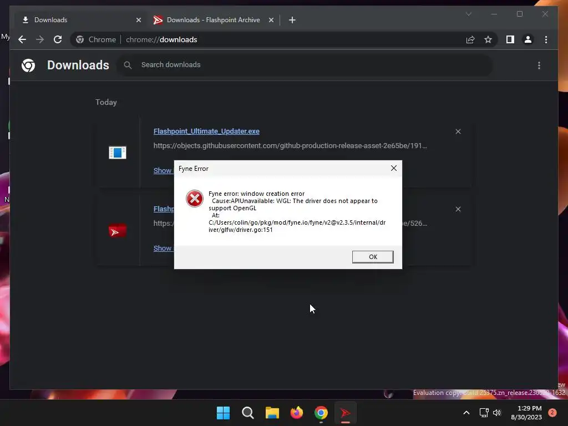
Task: Click the search magnifier icon in Downloads
Action: [x=128, y=65]
